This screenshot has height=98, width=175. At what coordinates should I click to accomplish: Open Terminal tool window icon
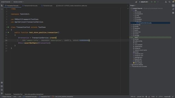(2, 86)
